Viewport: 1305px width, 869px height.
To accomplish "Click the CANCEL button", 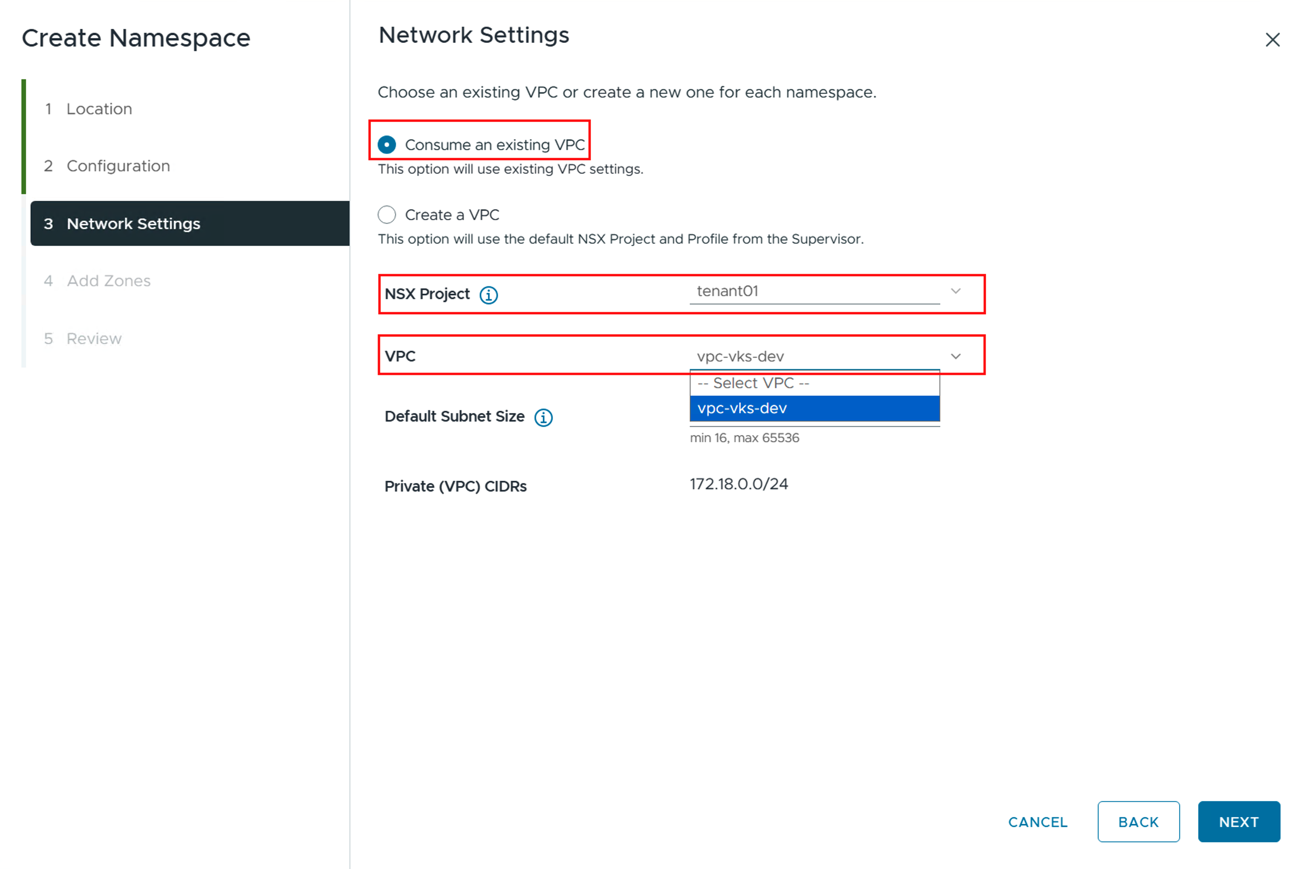I will click(x=1037, y=822).
